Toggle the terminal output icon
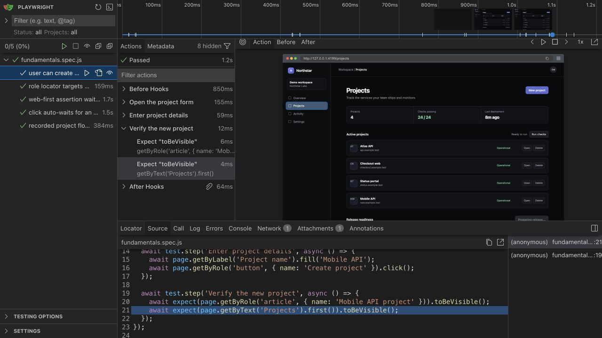The image size is (602, 338). point(110,7)
